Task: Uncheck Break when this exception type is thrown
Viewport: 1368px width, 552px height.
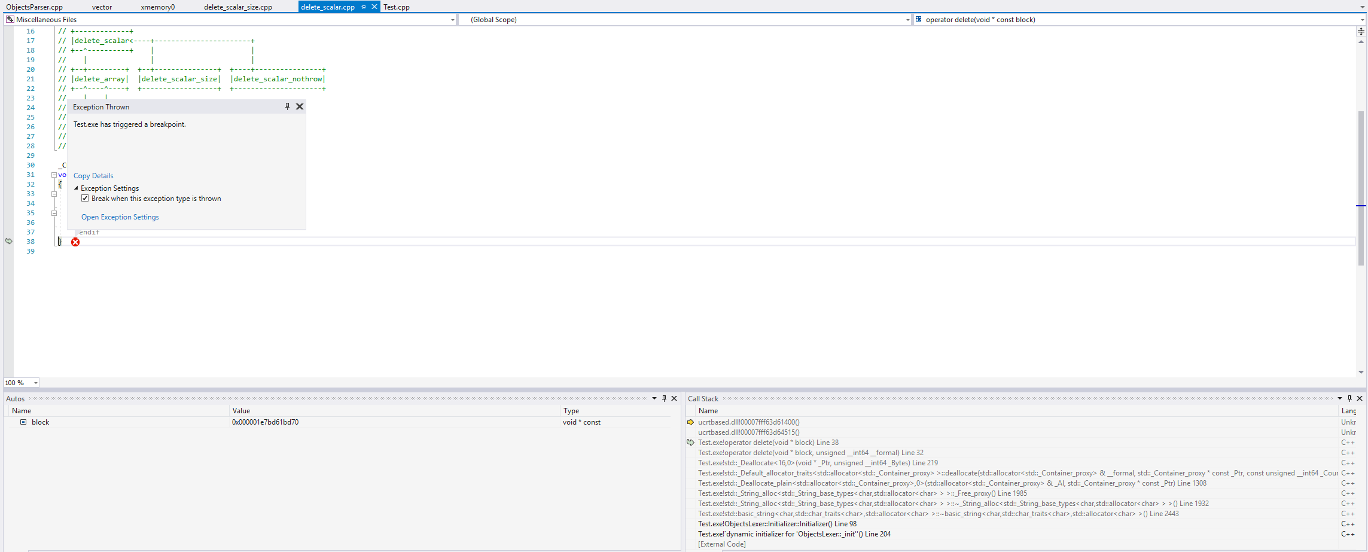Action: pos(85,198)
